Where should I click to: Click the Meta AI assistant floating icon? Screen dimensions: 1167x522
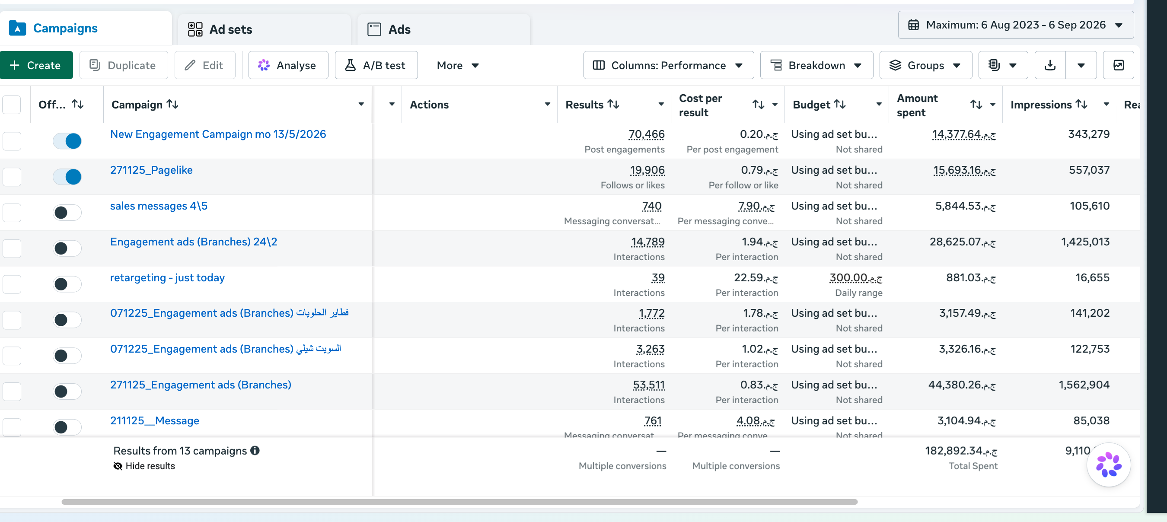1108,465
